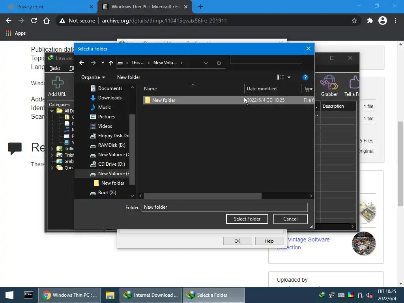The image size is (404, 303).
Task: Select New folder row in file list
Action: (x=228, y=100)
